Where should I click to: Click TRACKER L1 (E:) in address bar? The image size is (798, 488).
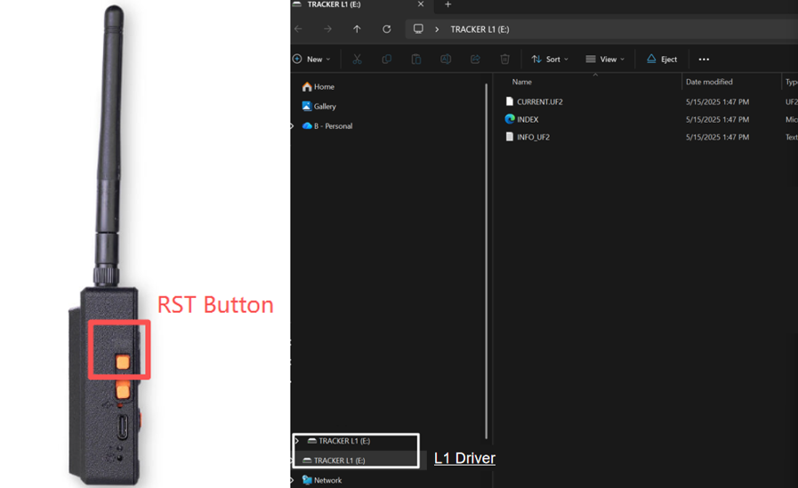480,29
